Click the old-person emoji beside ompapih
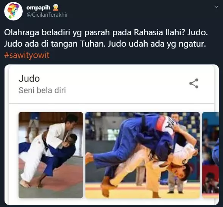Image resolution: width=223 pixels, height=207 pixels. [x=55, y=8]
